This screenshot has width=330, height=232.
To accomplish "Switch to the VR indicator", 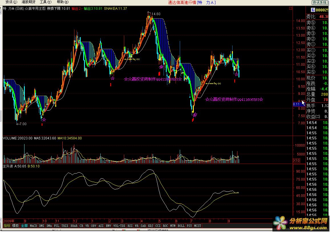I will pyautogui.click(x=87, y=226).
